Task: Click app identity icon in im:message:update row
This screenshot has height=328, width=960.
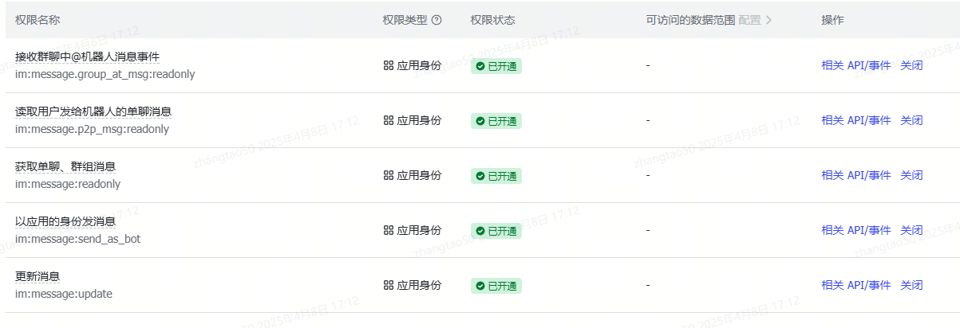Action: point(389,286)
